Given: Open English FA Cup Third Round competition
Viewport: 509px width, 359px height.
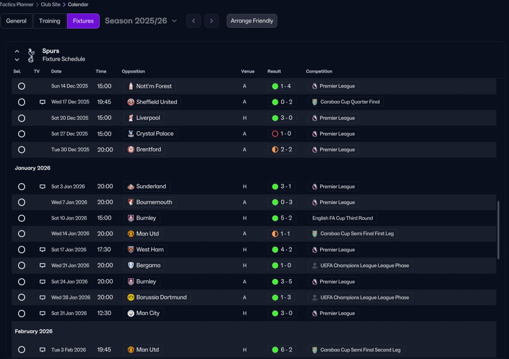Looking at the screenshot, I should tap(342, 218).
